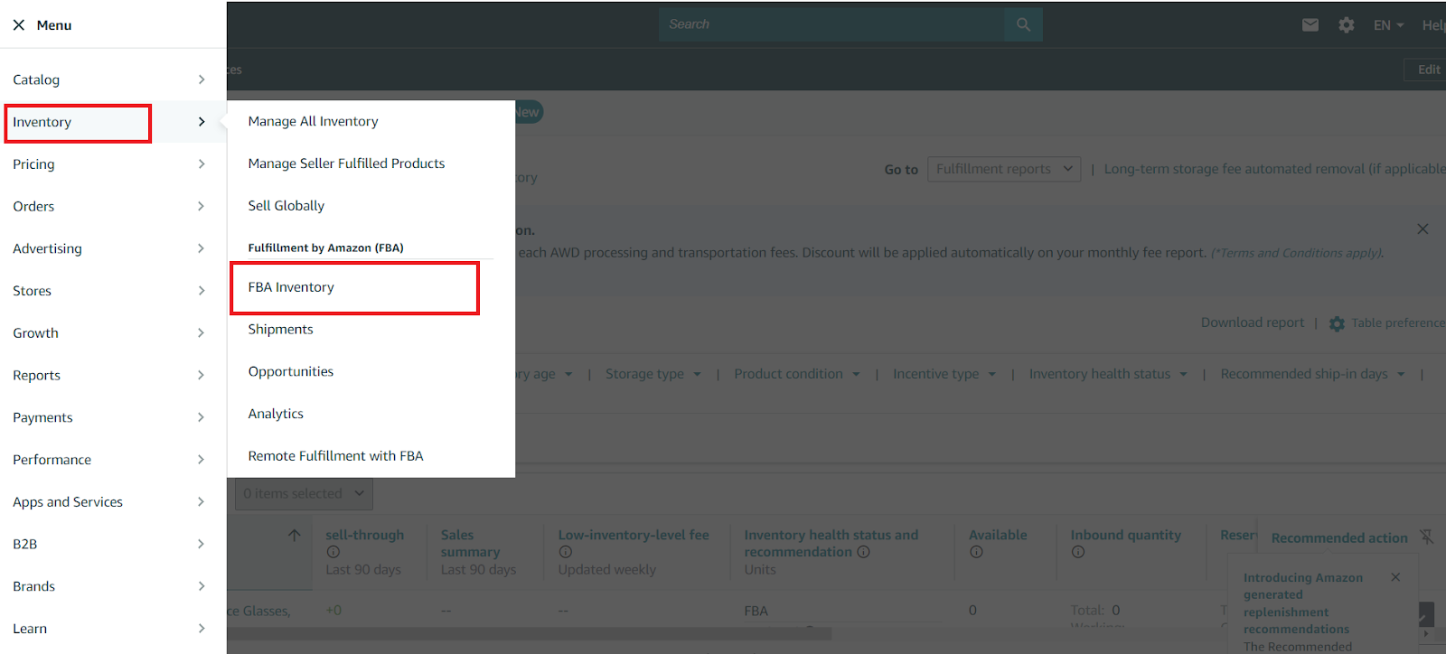Open the Reports menu item
Viewport: 1446px width, 654px height.
tap(36, 375)
